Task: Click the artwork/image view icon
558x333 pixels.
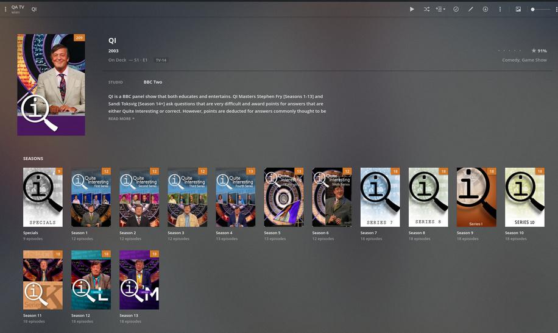Action: point(518,9)
